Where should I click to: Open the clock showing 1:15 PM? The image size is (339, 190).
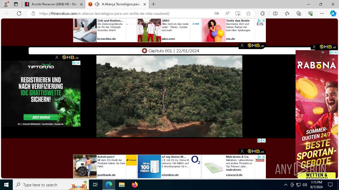pos(316,185)
